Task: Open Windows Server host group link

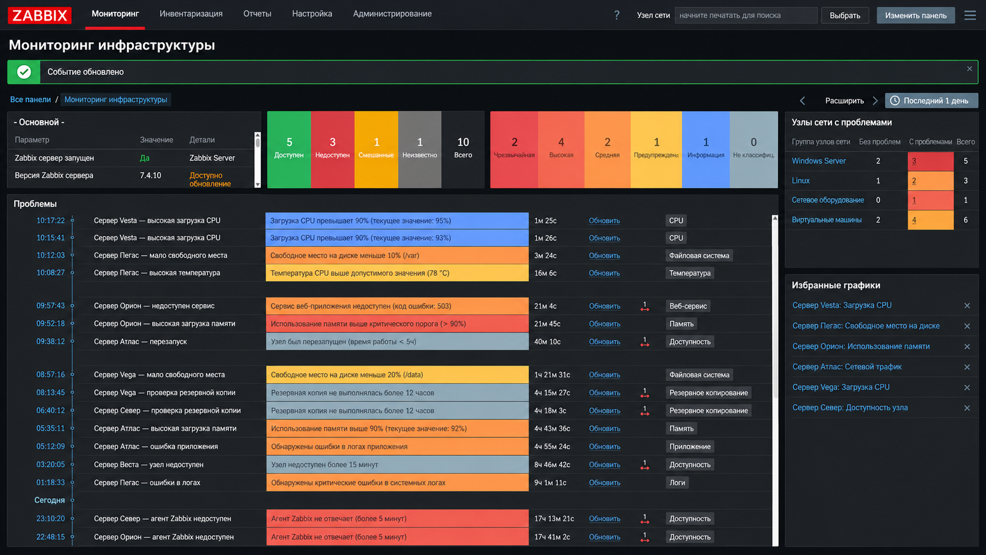Action: tap(819, 161)
